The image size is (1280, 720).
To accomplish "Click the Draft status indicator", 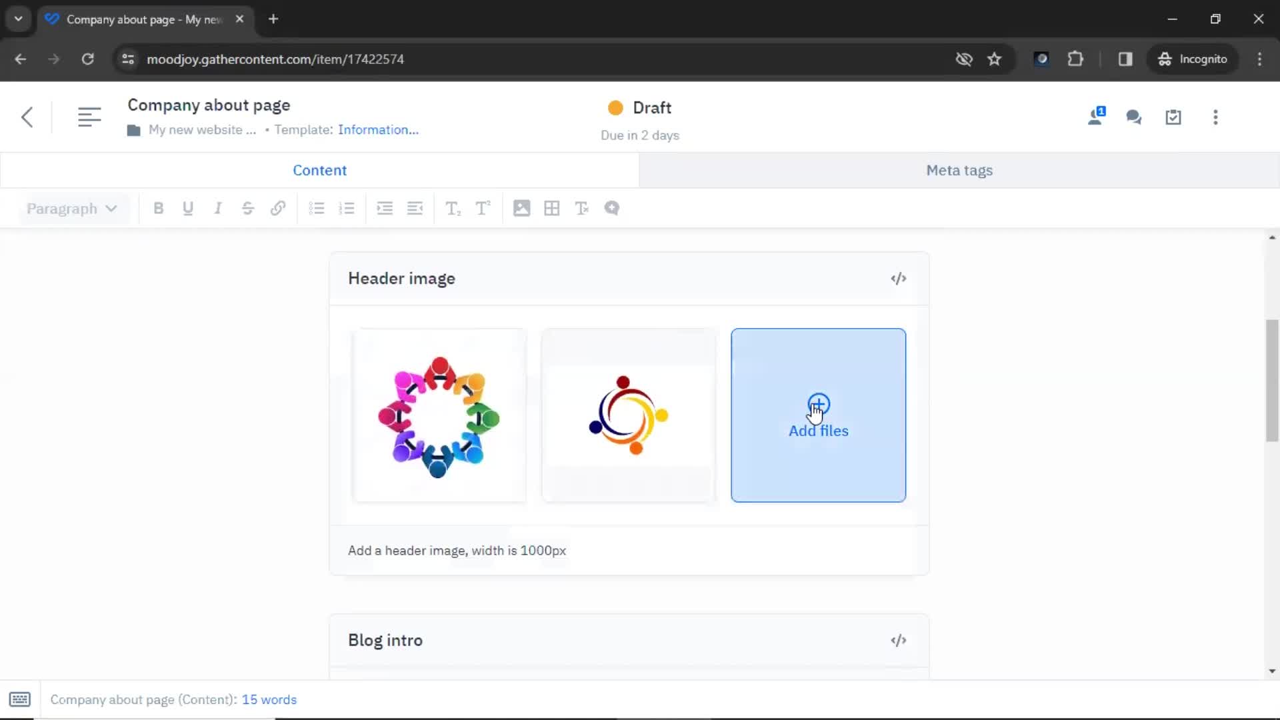I will pyautogui.click(x=640, y=107).
